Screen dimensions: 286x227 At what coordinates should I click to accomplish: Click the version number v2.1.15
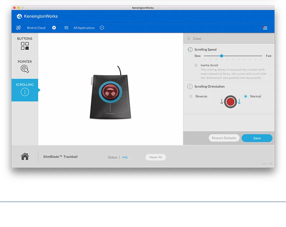click(x=267, y=164)
